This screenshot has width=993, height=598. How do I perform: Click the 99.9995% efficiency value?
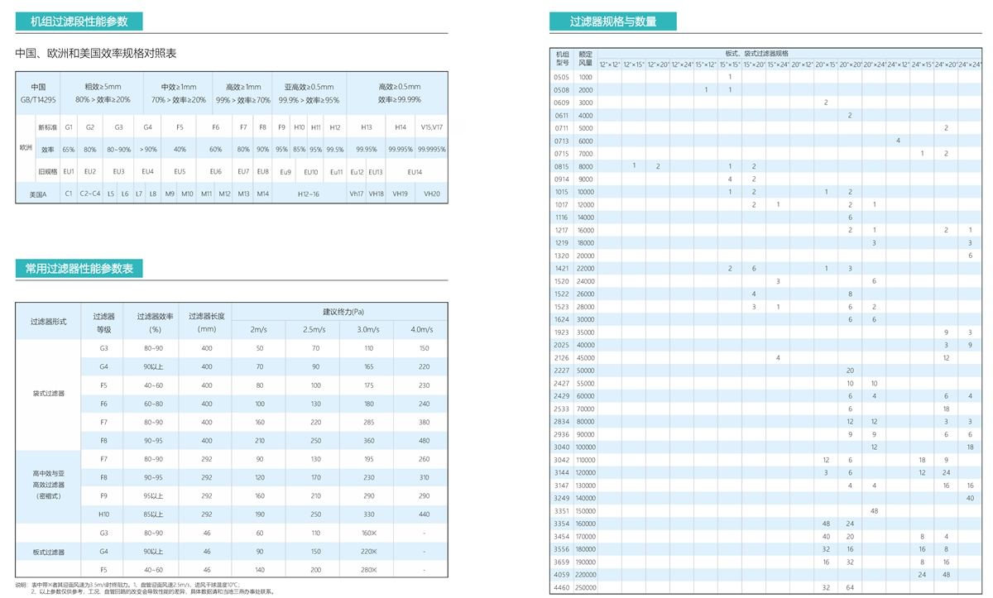pyautogui.click(x=432, y=150)
